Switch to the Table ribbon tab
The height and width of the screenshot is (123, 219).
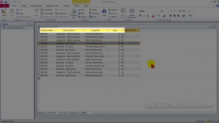[x=86, y=6]
